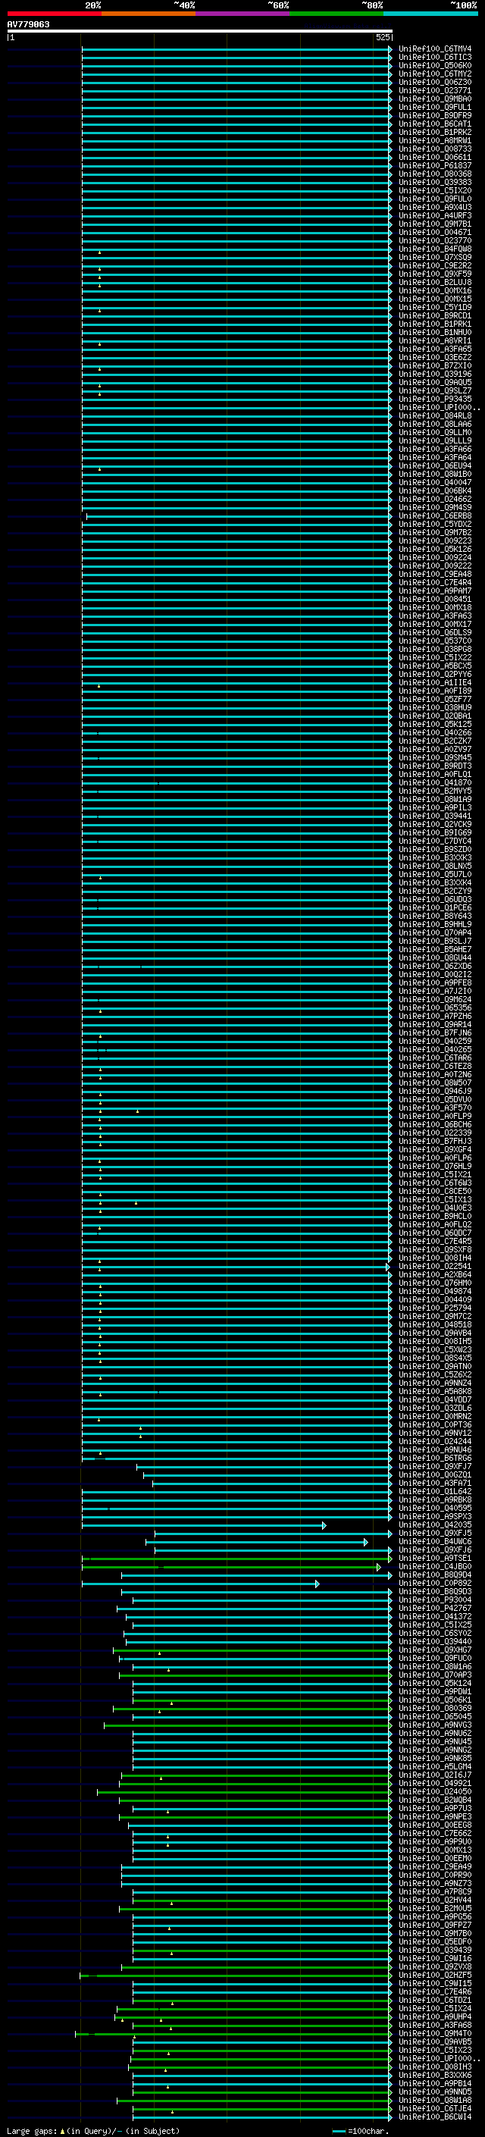Select the UniRef100_Q40595 hit
Screen dimensions: 485x2137
[x=435, y=1508]
